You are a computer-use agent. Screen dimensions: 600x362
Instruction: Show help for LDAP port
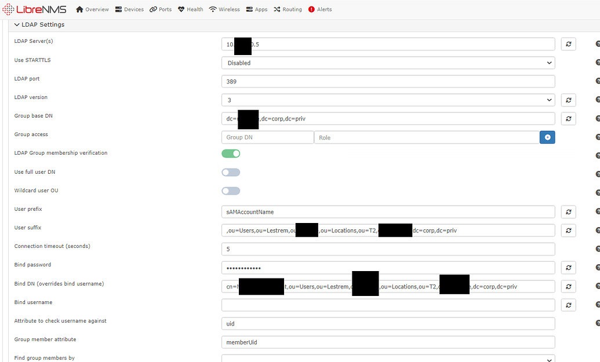[x=597, y=82]
